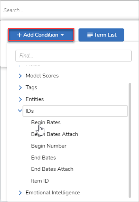This screenshot has width=139, height=202.
Task: Collapse the IDs chevron
Action: 20,111
